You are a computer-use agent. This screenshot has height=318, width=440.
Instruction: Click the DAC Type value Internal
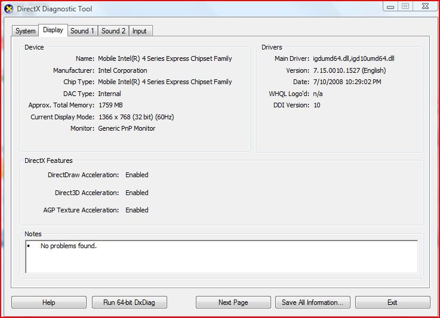tap(109, 94)
